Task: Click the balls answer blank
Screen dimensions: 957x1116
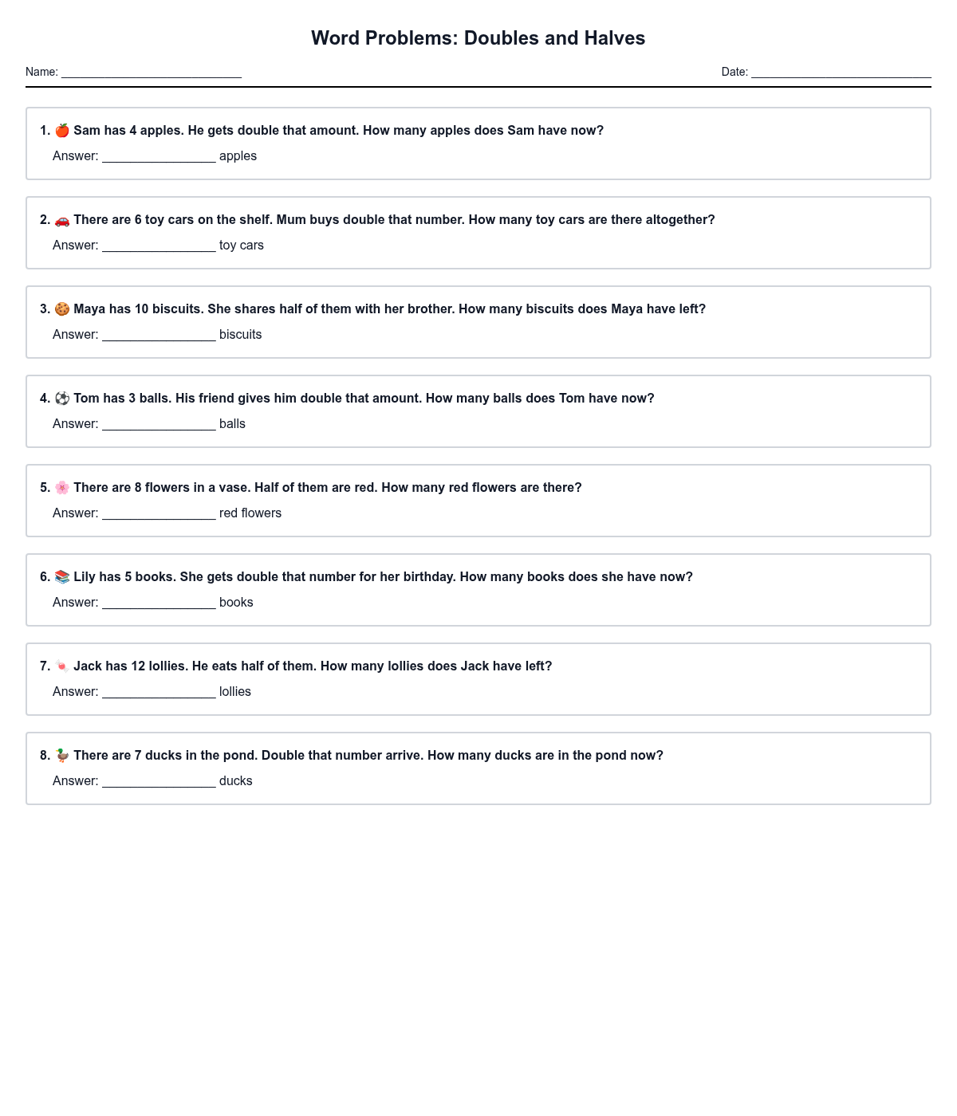Action: pyautogui.click(x=159, y=424)
